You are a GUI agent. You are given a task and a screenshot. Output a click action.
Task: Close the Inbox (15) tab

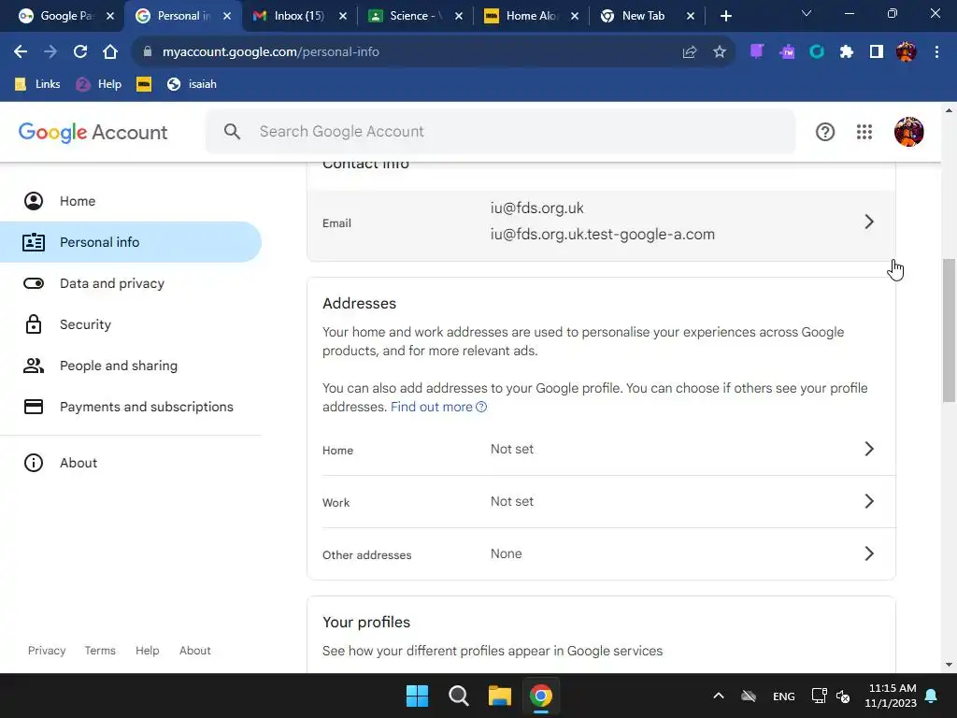(x=343, y=16)
